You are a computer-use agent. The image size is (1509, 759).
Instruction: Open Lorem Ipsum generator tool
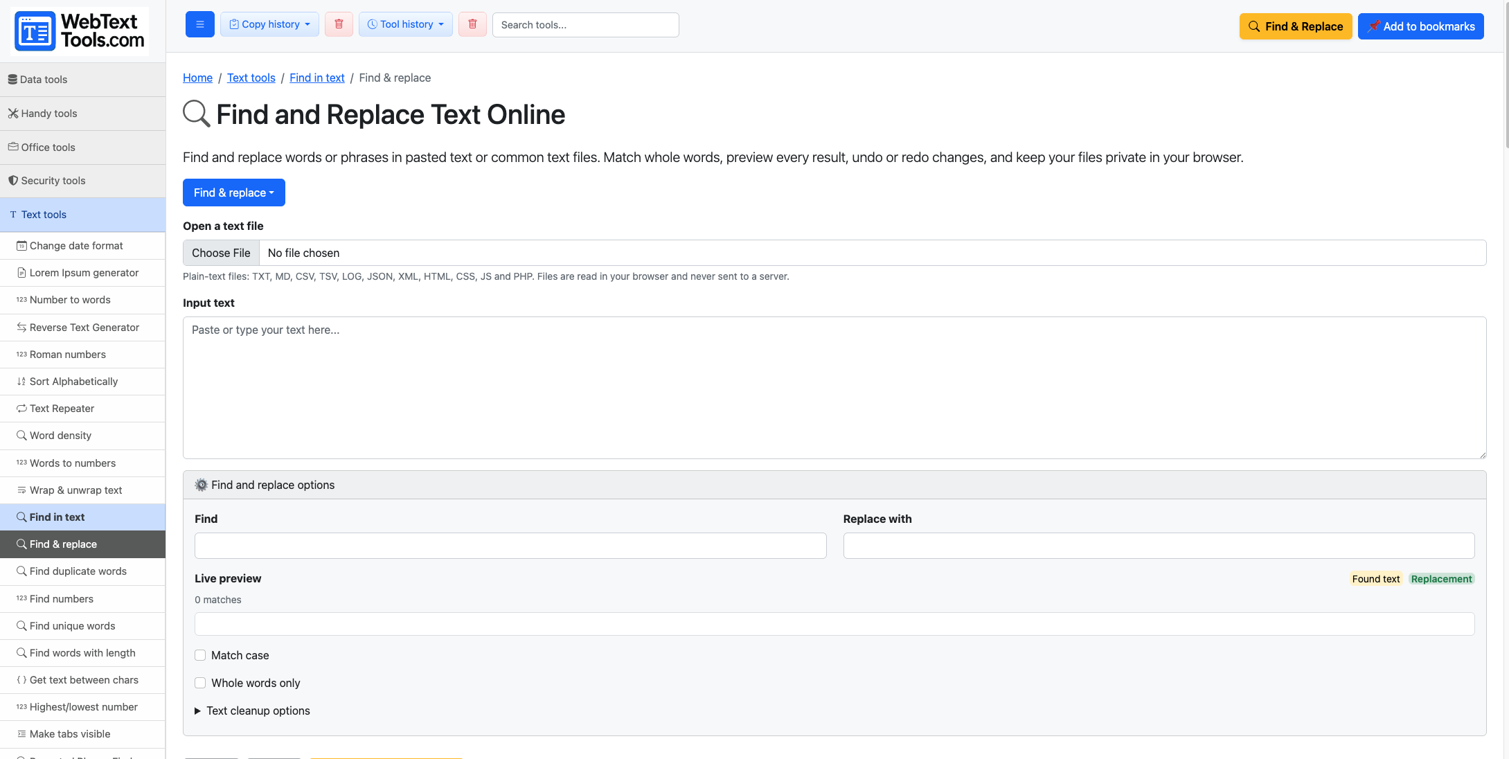pos(83,273)
